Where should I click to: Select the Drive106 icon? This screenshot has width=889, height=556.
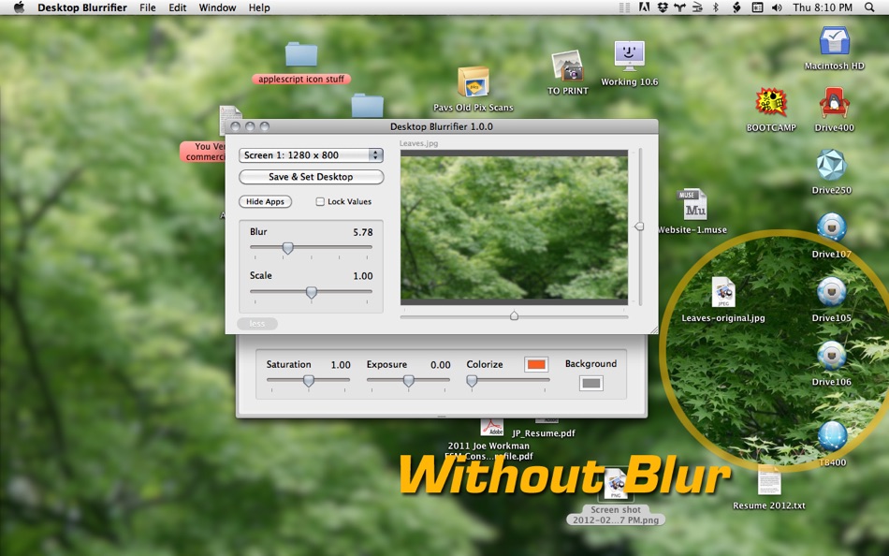pos(831,357)
